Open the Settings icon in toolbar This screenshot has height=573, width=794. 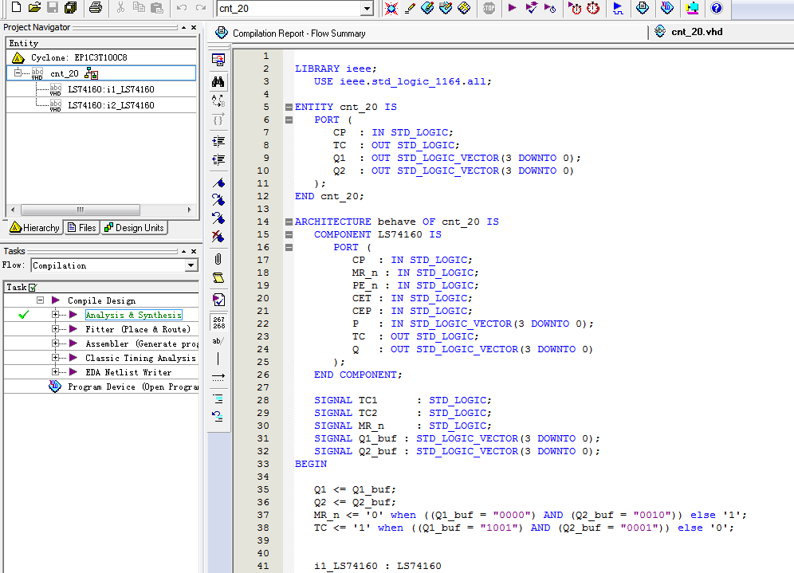[x=391, y=8]
